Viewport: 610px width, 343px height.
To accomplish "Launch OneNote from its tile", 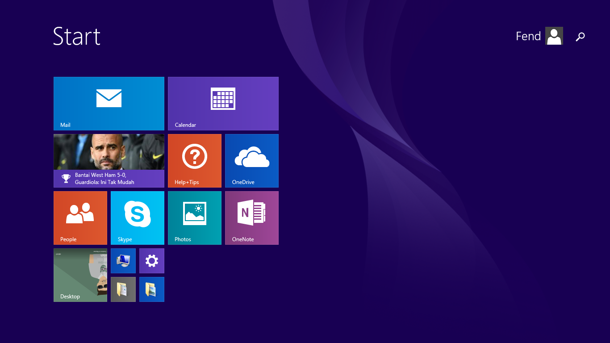I will (251, 218).
